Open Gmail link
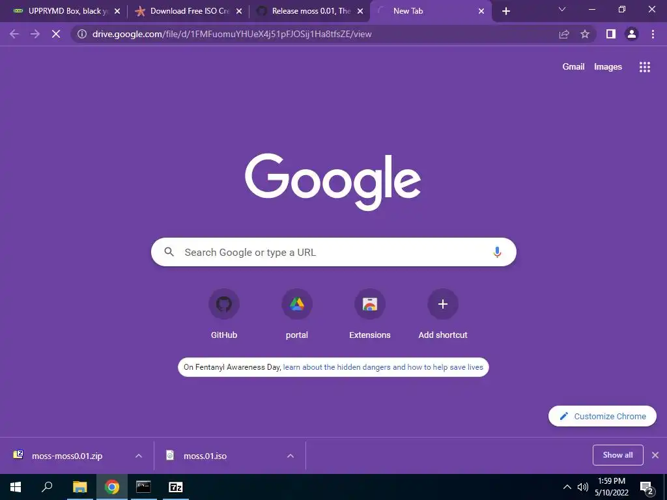The width and height of the screenshot is (667, 500). [573, 67]
